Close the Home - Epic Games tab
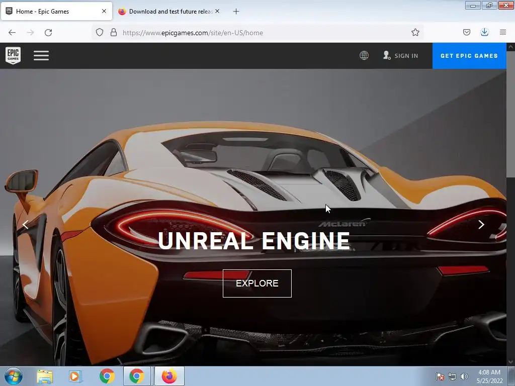This screenshot has height=386, width=515. 104,11
